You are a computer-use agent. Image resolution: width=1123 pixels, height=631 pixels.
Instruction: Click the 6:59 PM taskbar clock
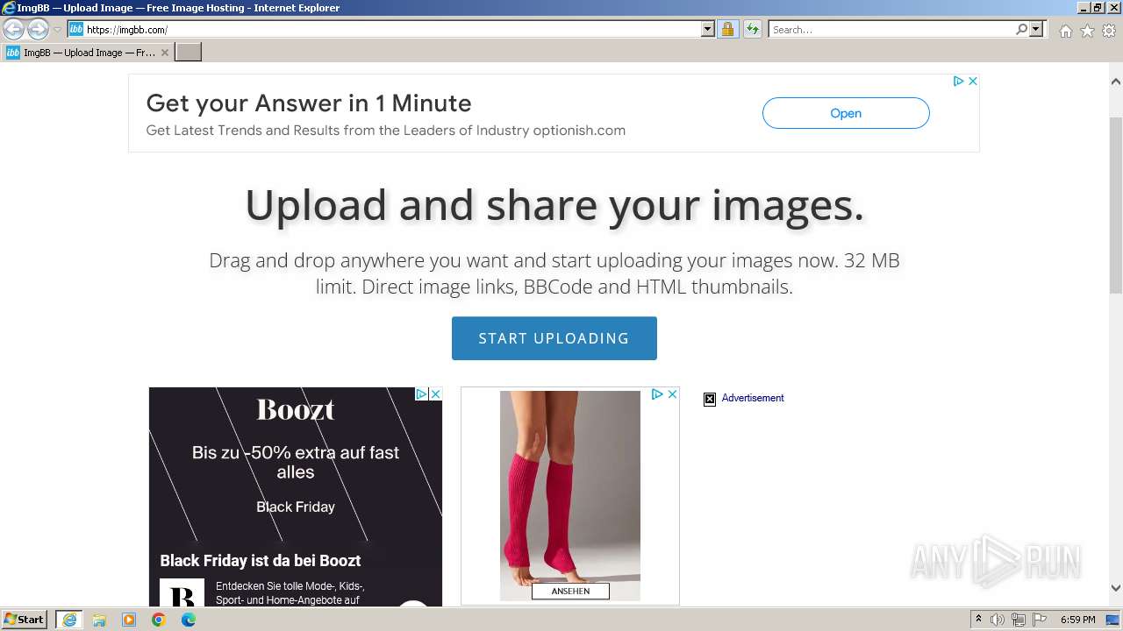[1078, 620]
